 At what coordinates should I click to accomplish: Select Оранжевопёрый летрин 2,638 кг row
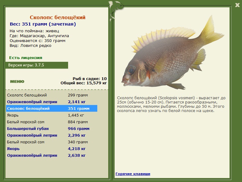coord(52,156)
